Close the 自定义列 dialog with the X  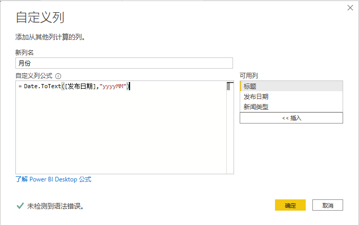click(350, 8)
